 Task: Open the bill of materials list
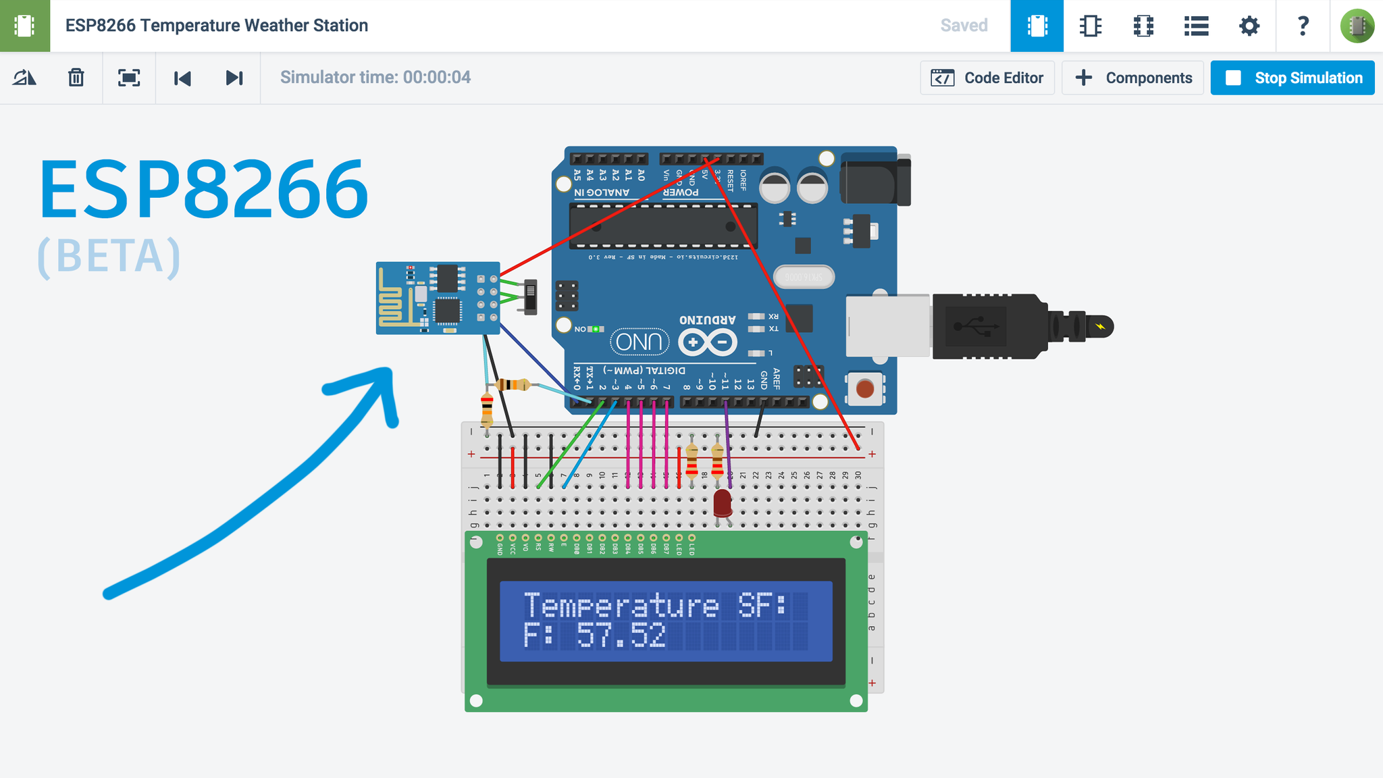pyautogui.click(x=1196, y=26)
